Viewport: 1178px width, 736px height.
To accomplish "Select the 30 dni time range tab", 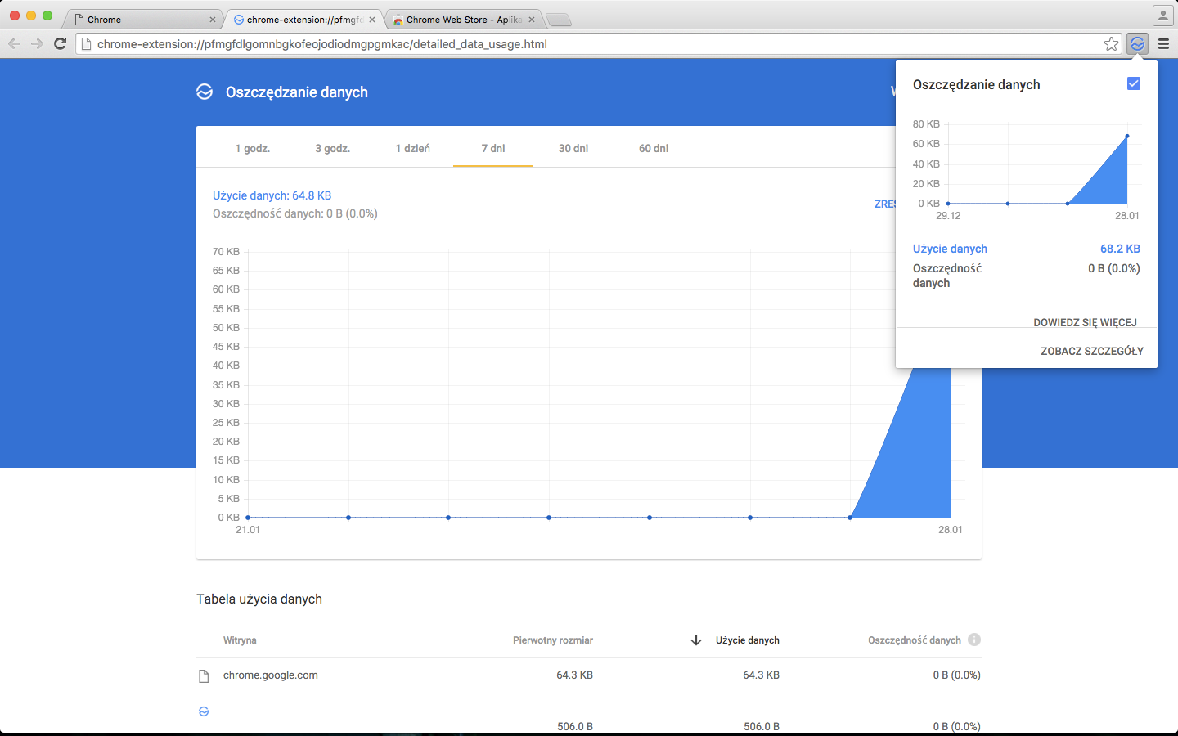I will (573, 148).
